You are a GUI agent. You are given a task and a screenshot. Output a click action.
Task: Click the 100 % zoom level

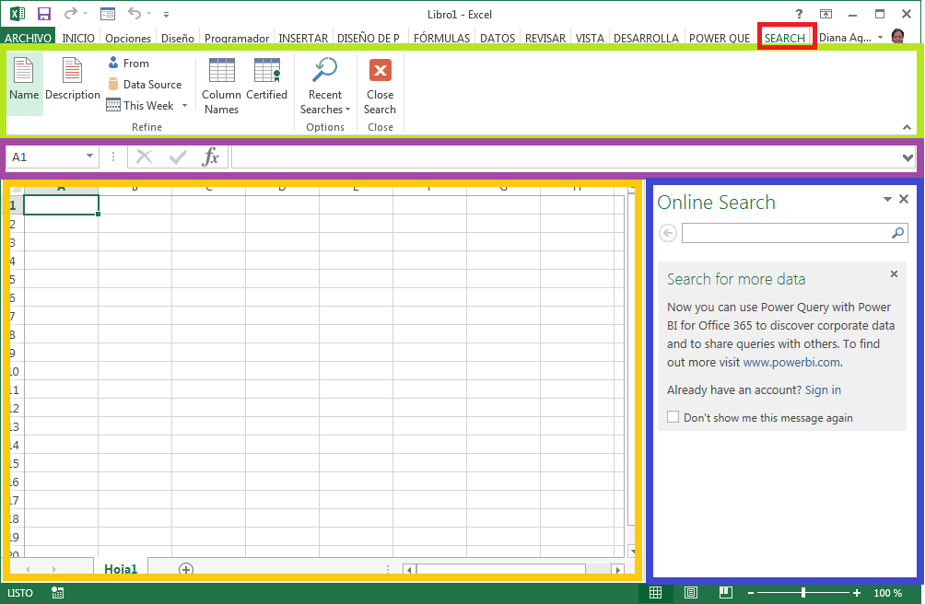click(888, 593)
